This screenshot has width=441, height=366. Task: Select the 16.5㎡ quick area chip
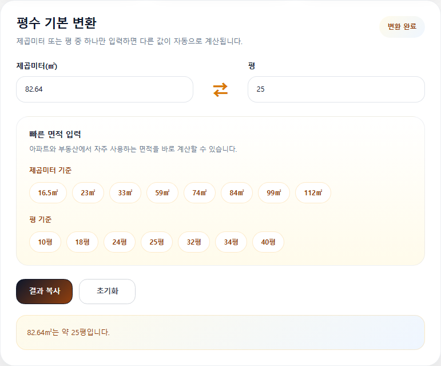coord(48,193)
